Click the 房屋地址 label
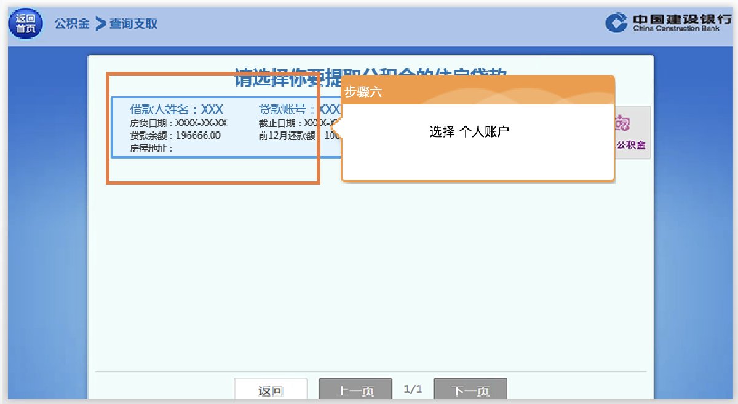 click(x=152, y=149)
